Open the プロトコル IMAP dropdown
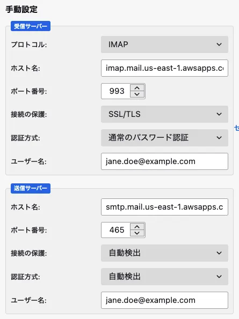The height and width of the screenshot is (319, 239). pos(164,44)
